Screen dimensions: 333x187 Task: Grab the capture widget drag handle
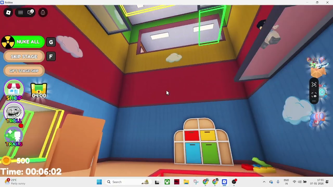pos(314,101)
